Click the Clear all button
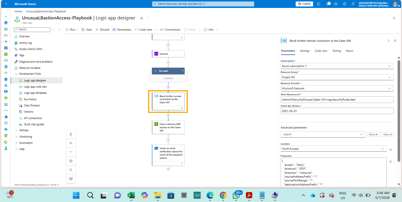Viewport: 402px width, 202px height. pos(387,134)
